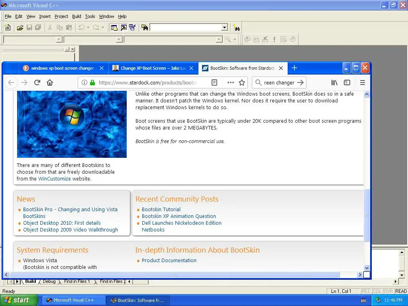Click the Compile icon in build toolbar

coord(247,39)
